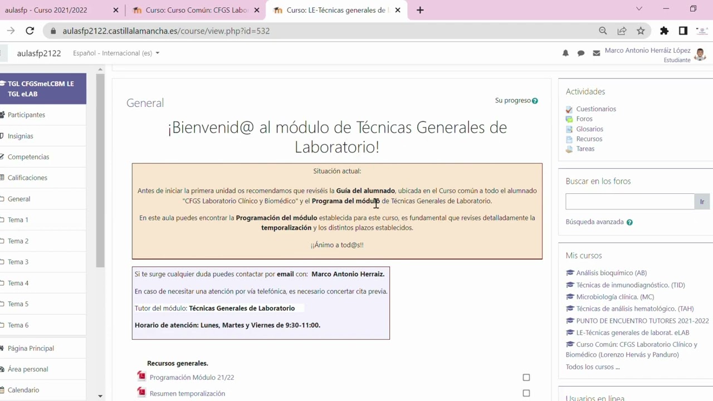Click the browser zoom magnifier icon
This screenshot has width=713, height=401.
click(x=603, y=31)
